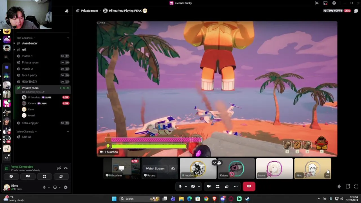Mute microphone in the user panel
The width and height of the screenshot is (361, 203).
click(44, 187)
